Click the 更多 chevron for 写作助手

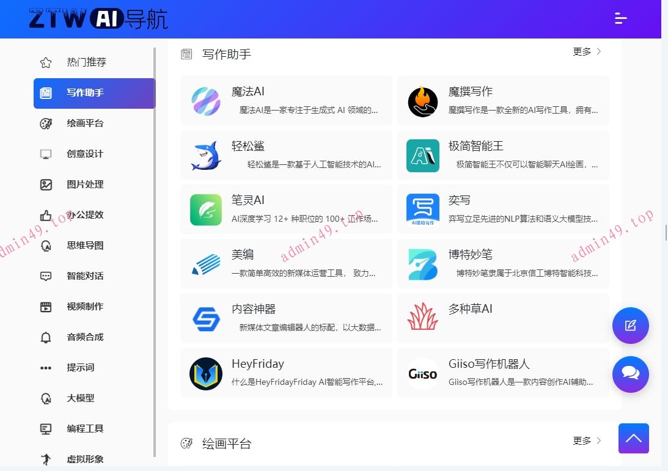[x=598, y=52]
